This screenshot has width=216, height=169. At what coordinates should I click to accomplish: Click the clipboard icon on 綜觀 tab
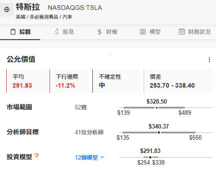(x=13, y=32)
